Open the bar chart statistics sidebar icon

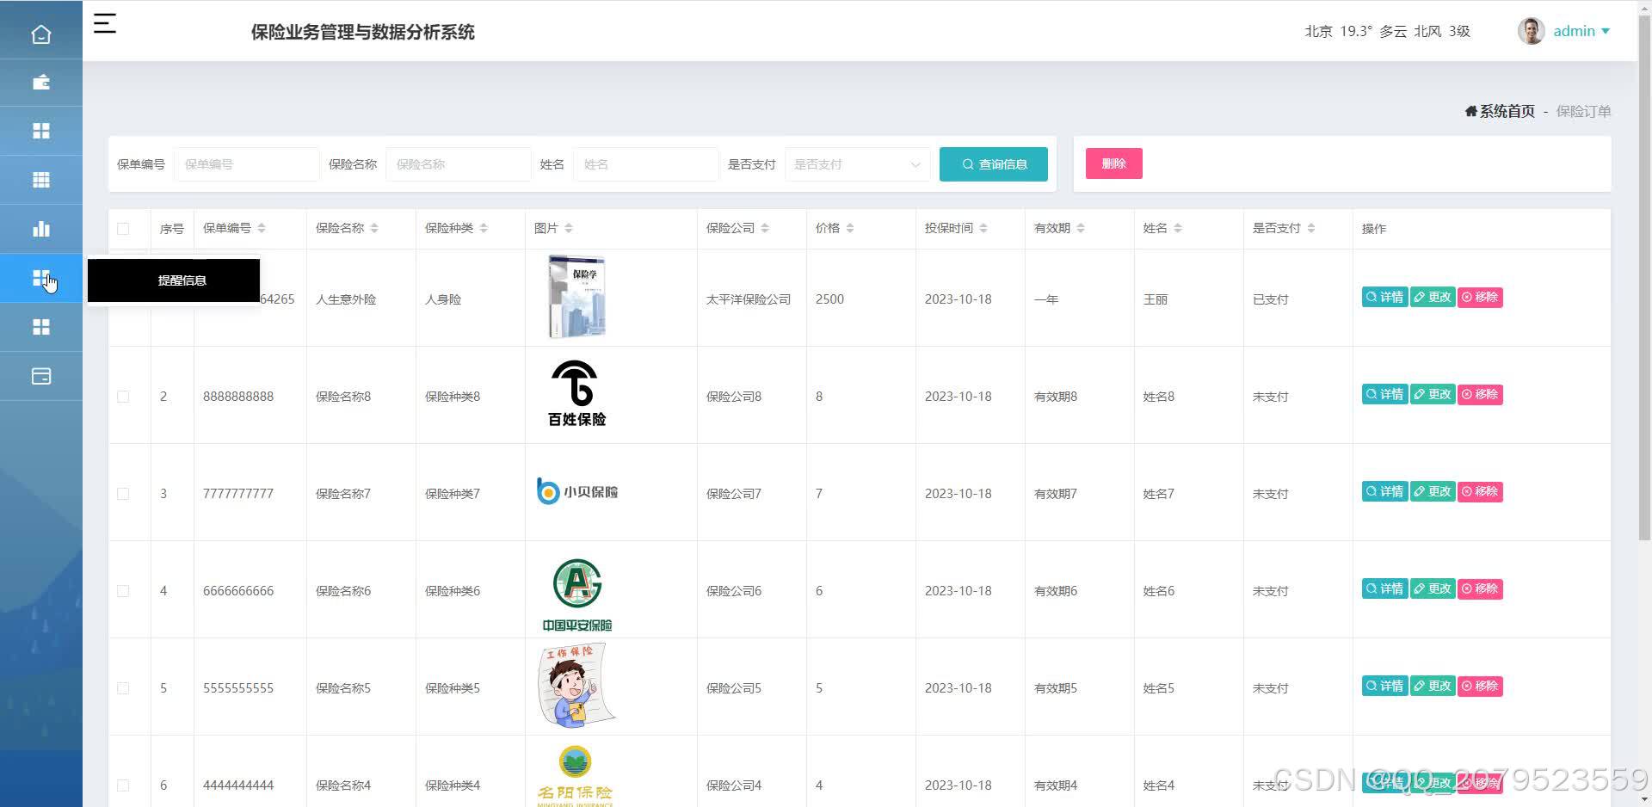click(x=41, y=228)
